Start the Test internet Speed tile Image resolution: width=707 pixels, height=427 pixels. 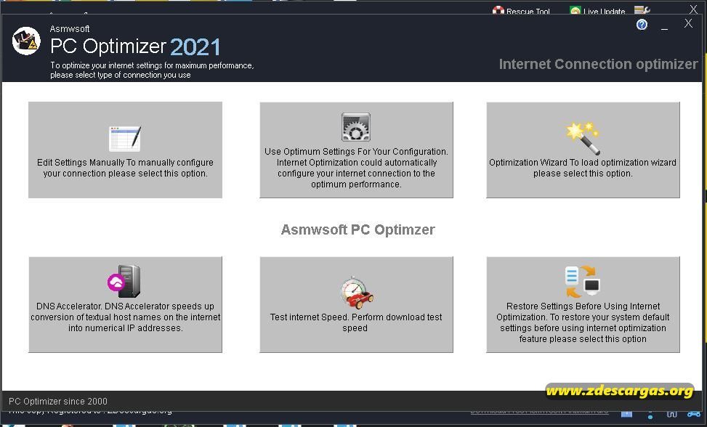tap(356, 304)
